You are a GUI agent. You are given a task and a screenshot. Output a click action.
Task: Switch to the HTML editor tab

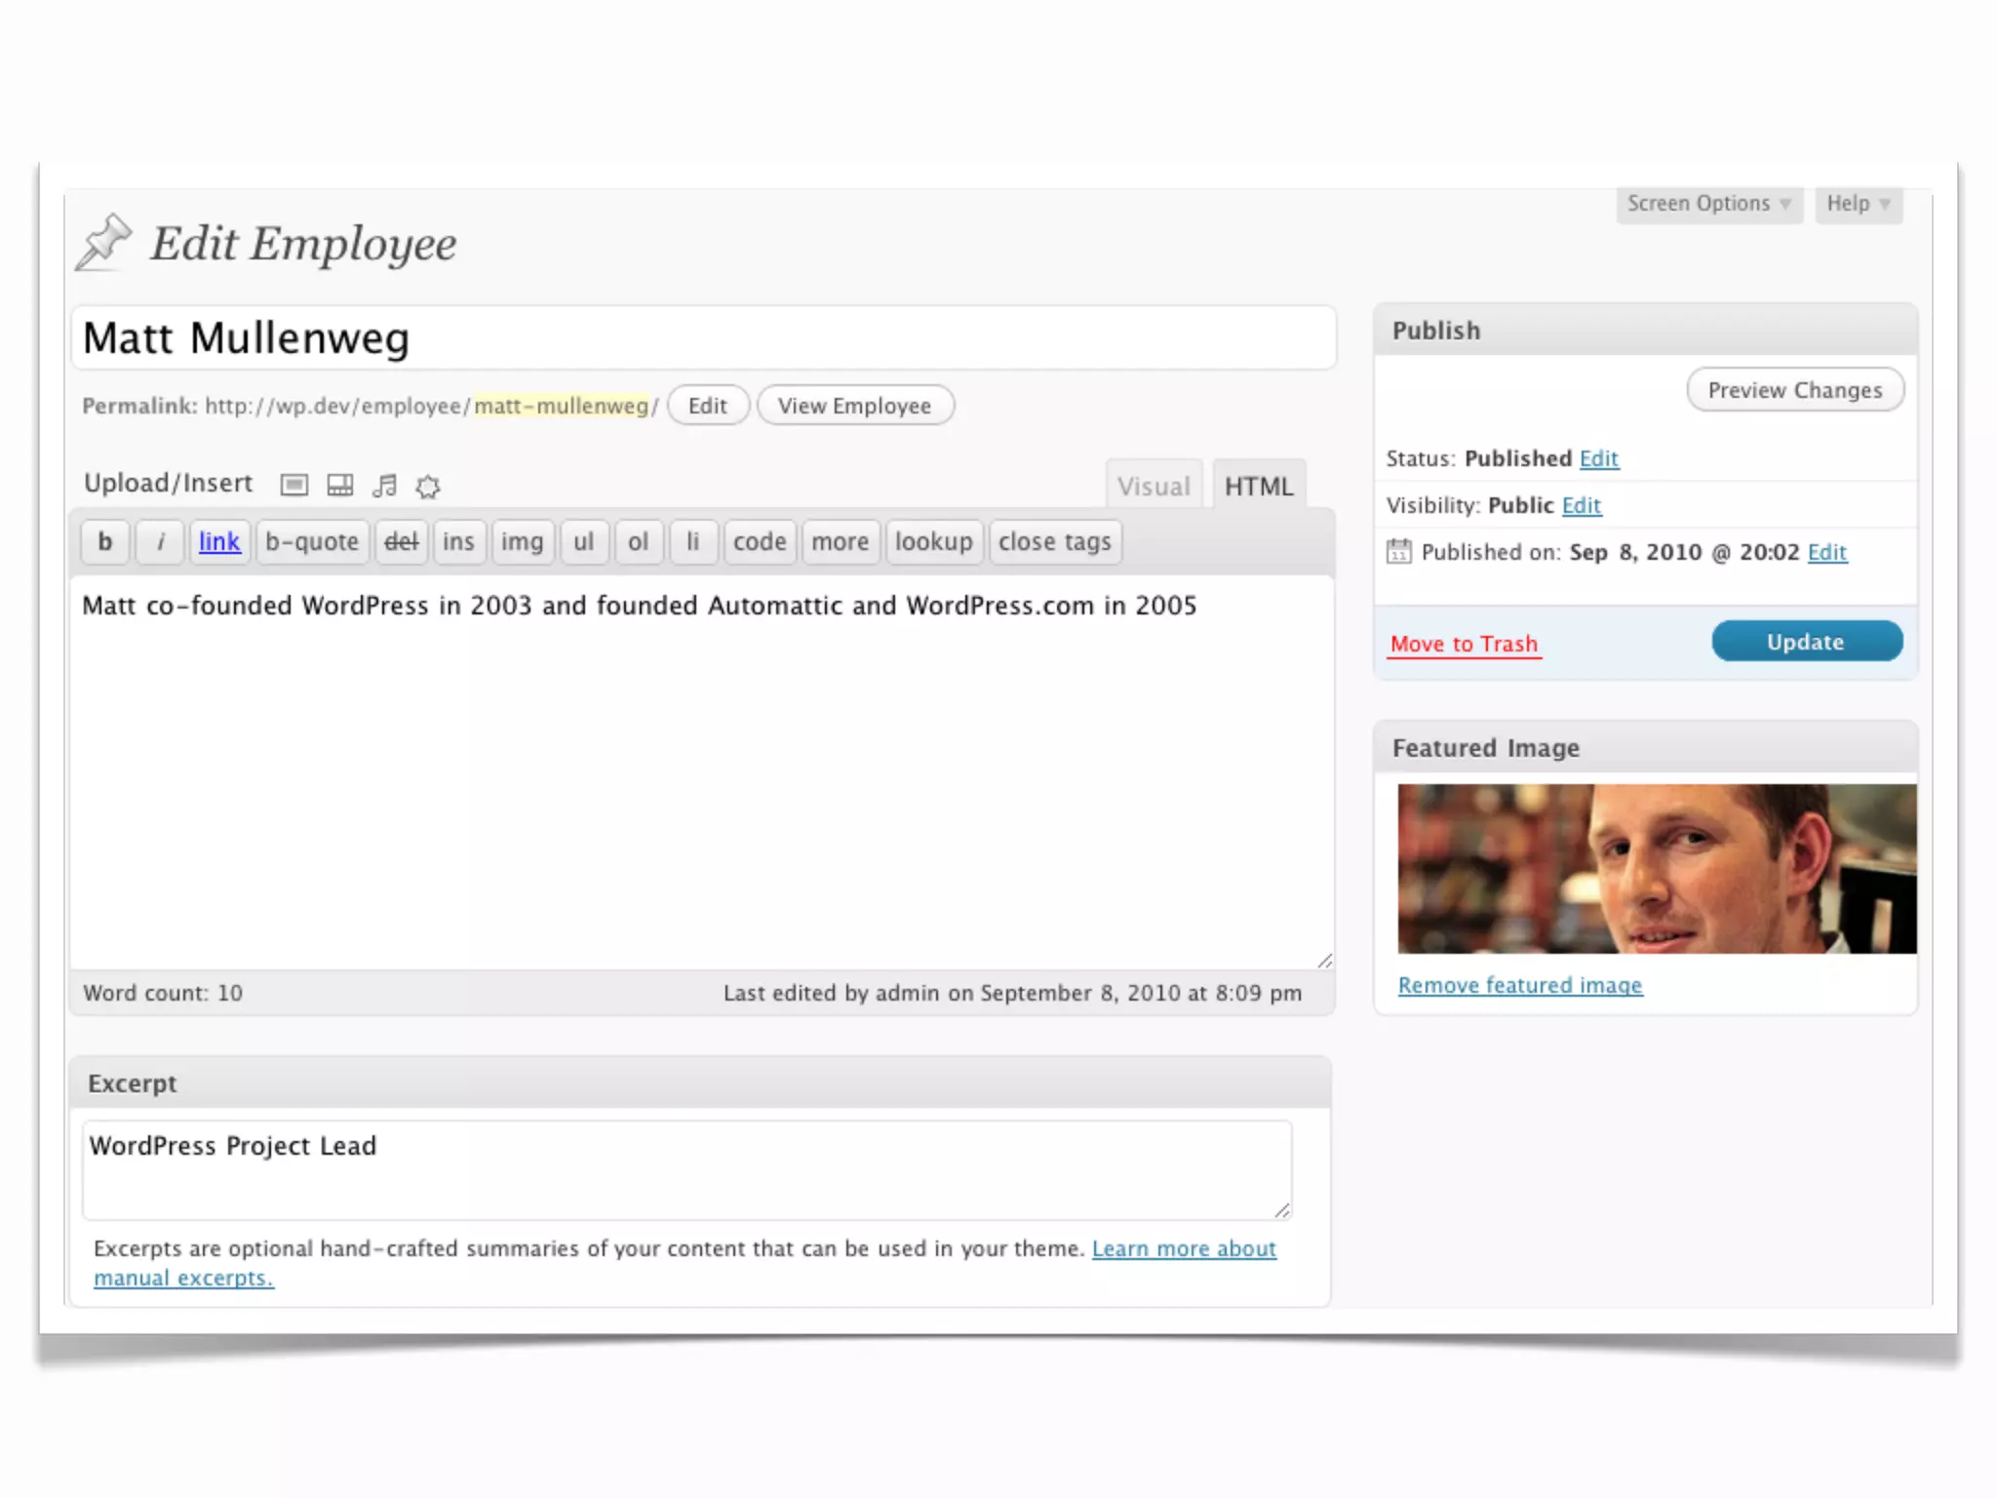point(1258,486)
